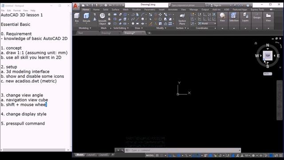The image size is (284, 160).
Task: Select the Rectangle tool in Draw panel
Action: click(138, 24)
